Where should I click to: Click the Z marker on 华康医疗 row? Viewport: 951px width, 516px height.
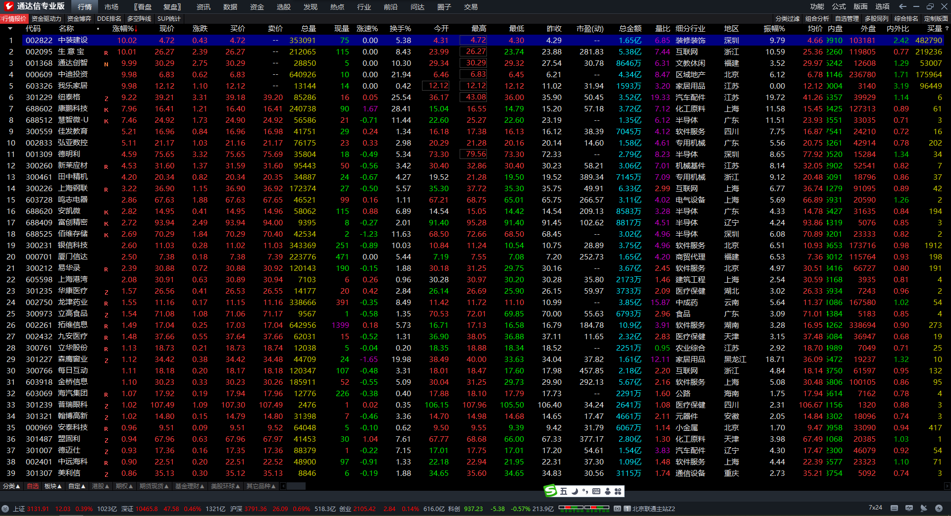(x=106, y=292)
